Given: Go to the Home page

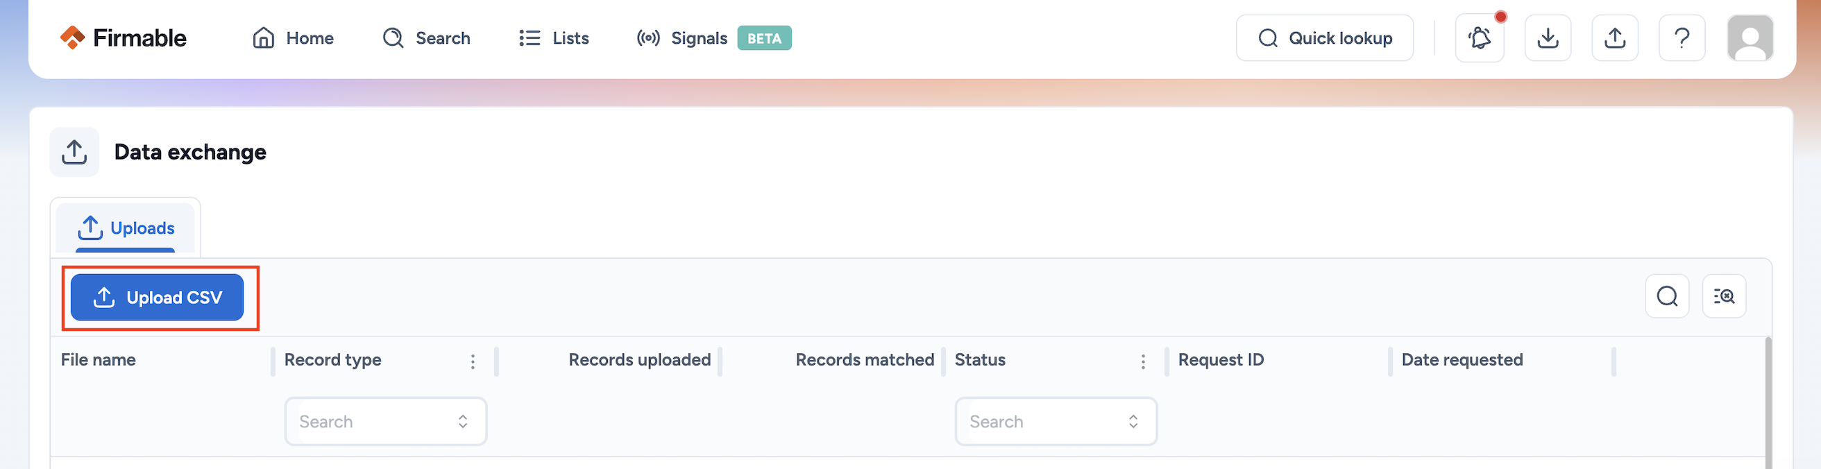Looking at the screenshot, I should (294, 38).
